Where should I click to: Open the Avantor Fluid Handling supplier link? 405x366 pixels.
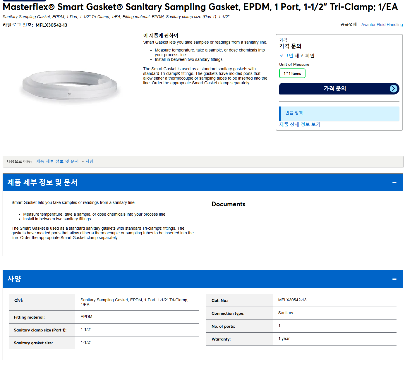click(382, 25)
